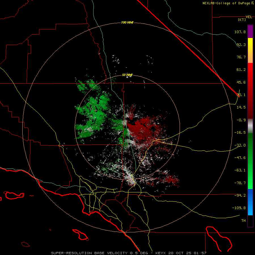The width and height of the screenshot is (255, 255).
Task: Click the blue bottom segment of color bar
Action: coord(250,202)
